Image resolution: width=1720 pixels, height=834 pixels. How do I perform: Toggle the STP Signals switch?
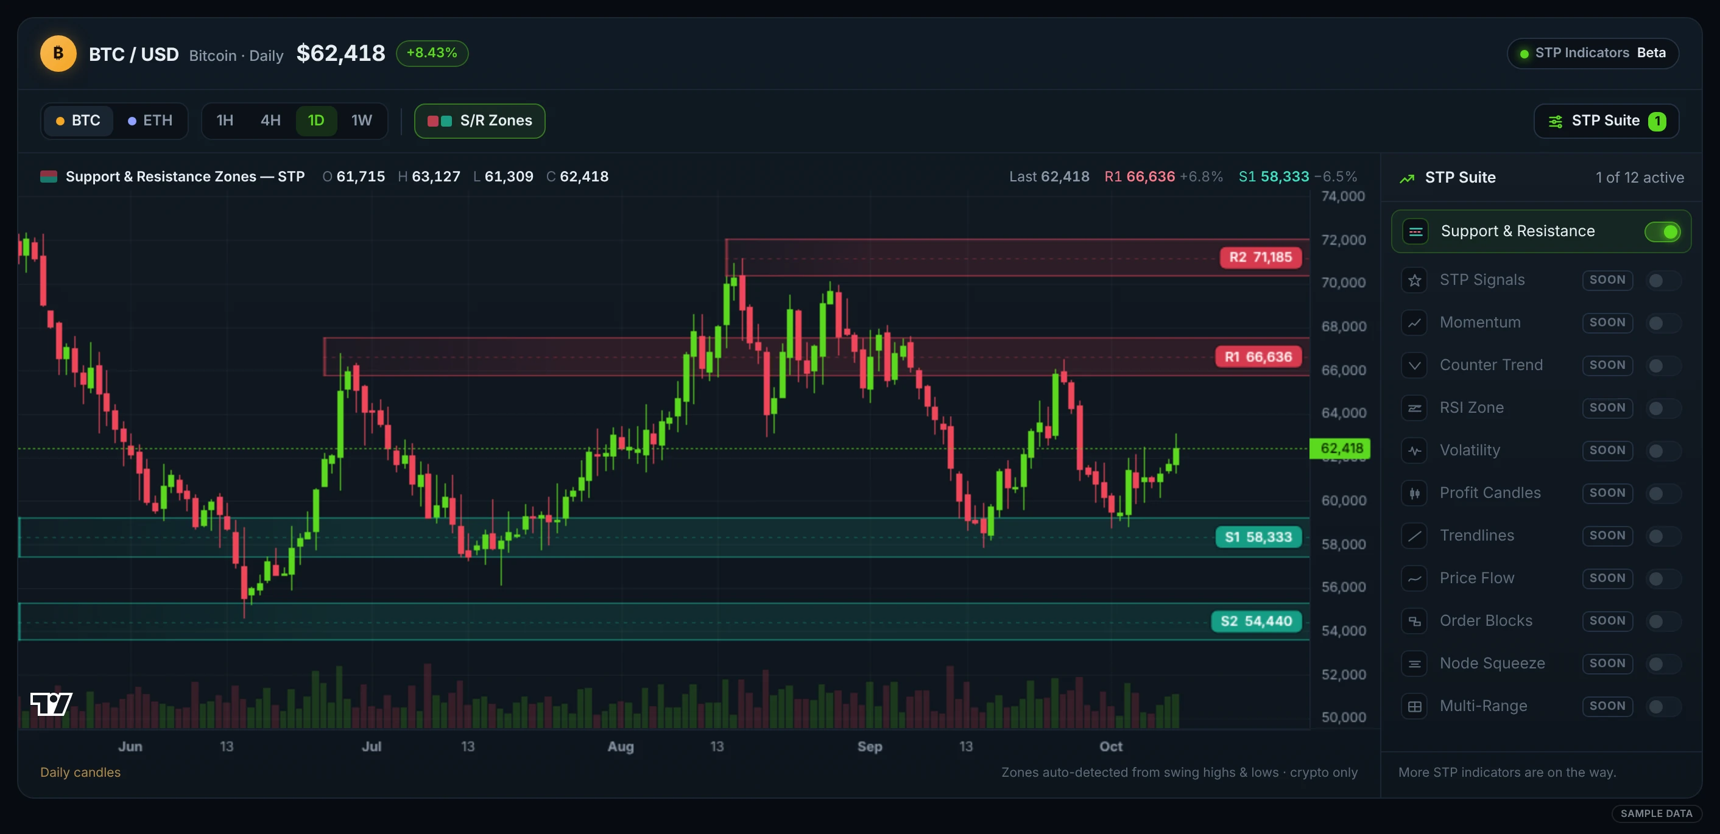pyautogui.click(x=1663, y=280)
